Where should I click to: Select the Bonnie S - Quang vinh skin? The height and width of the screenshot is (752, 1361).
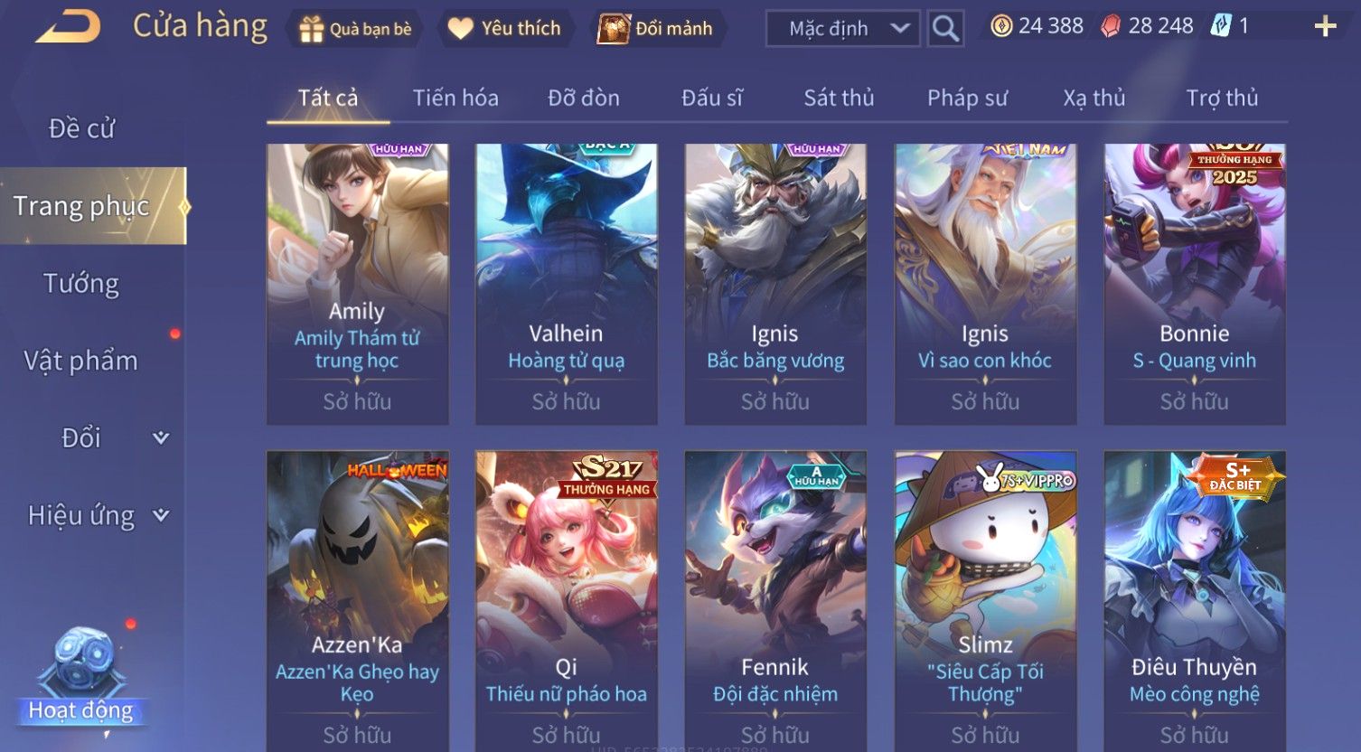pos(1194,284)
